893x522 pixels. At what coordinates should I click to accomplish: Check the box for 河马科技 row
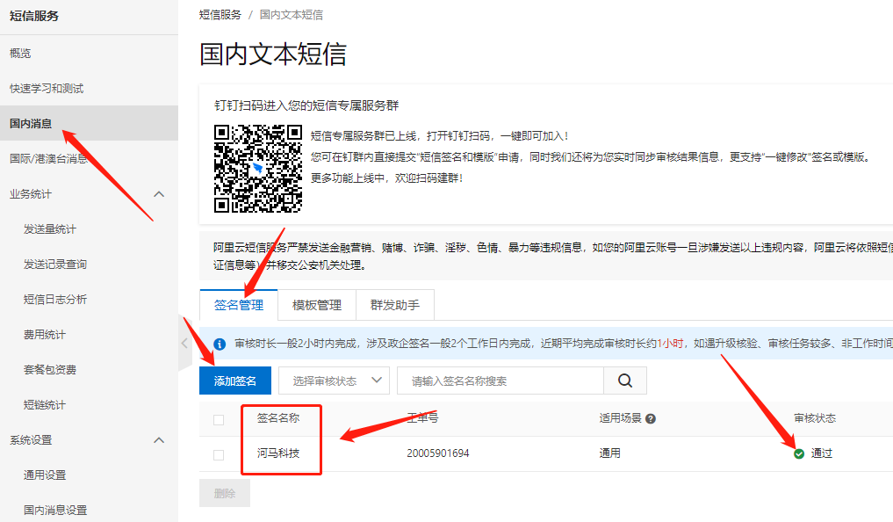tap(219, 454)
